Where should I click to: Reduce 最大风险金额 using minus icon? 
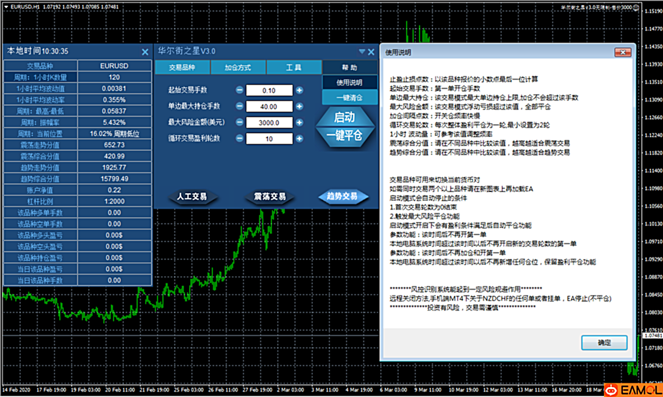239,122
